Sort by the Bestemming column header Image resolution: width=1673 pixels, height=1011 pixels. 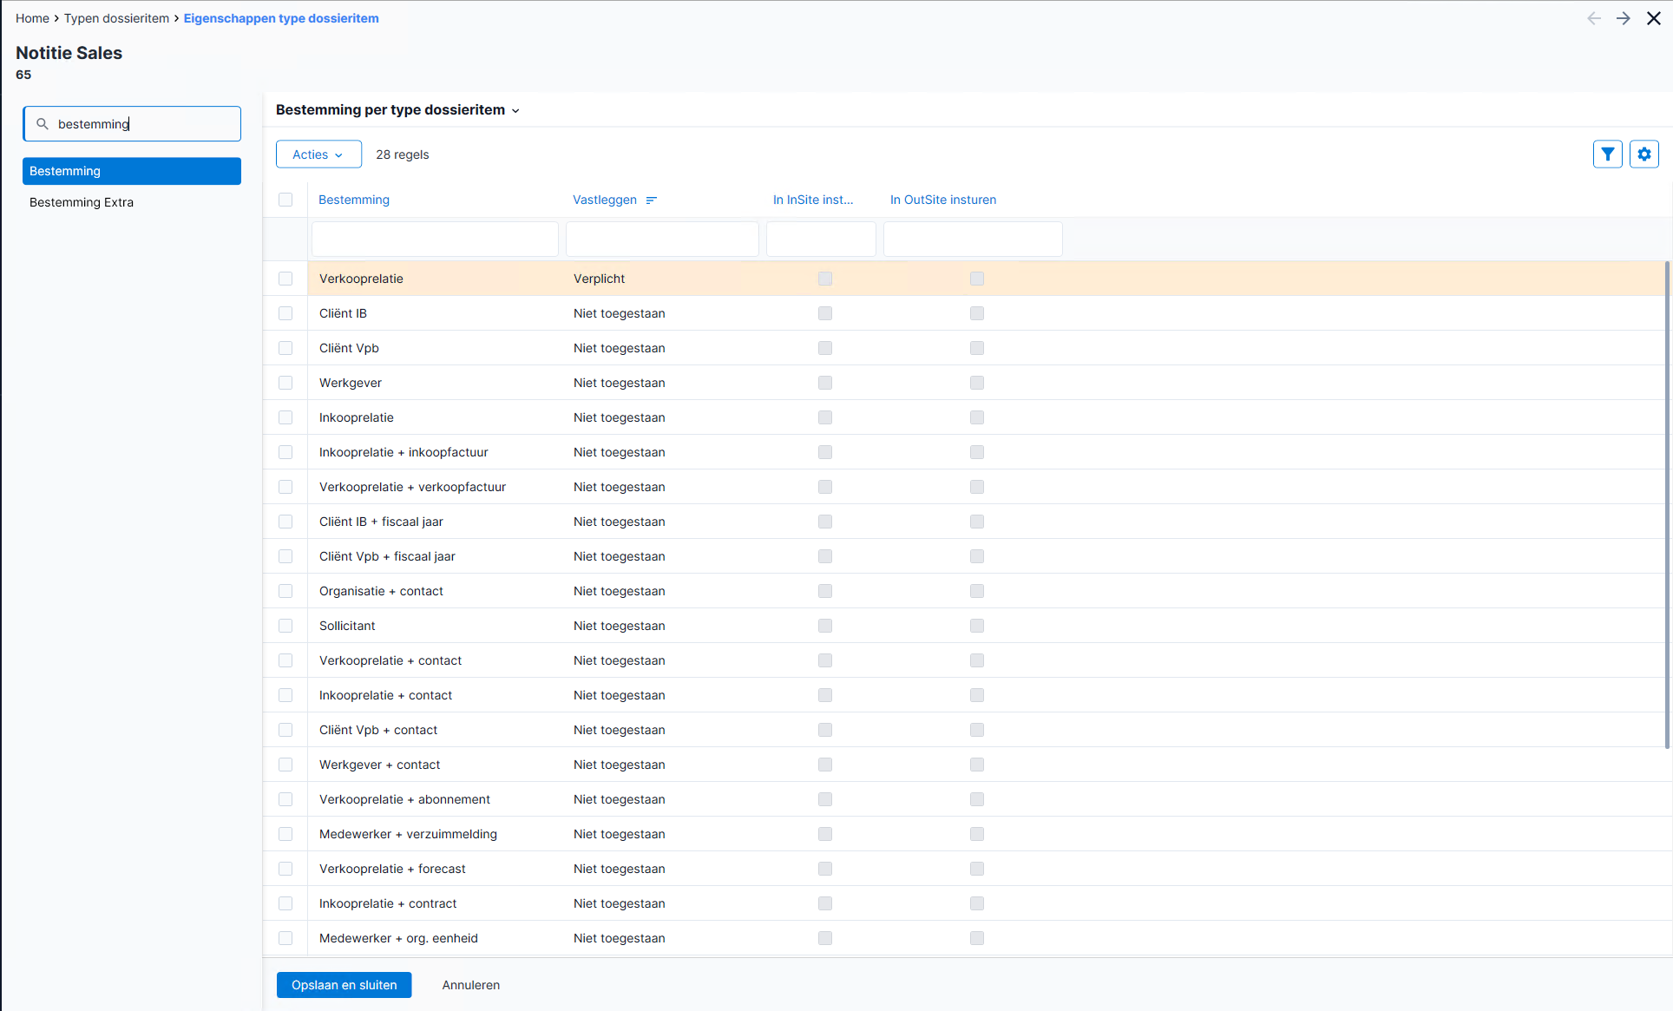pos(354,200)
